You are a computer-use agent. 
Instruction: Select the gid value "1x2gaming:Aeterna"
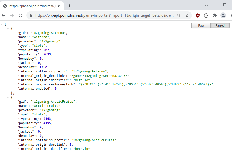pyautogui.click(x=48, y=33)
